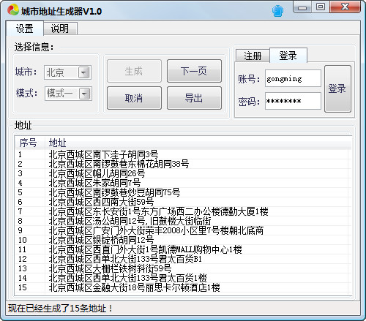Click the tall 登录 button
This screenshot has width=366, height=321.
pyautogui.click(x=337, y=88)
